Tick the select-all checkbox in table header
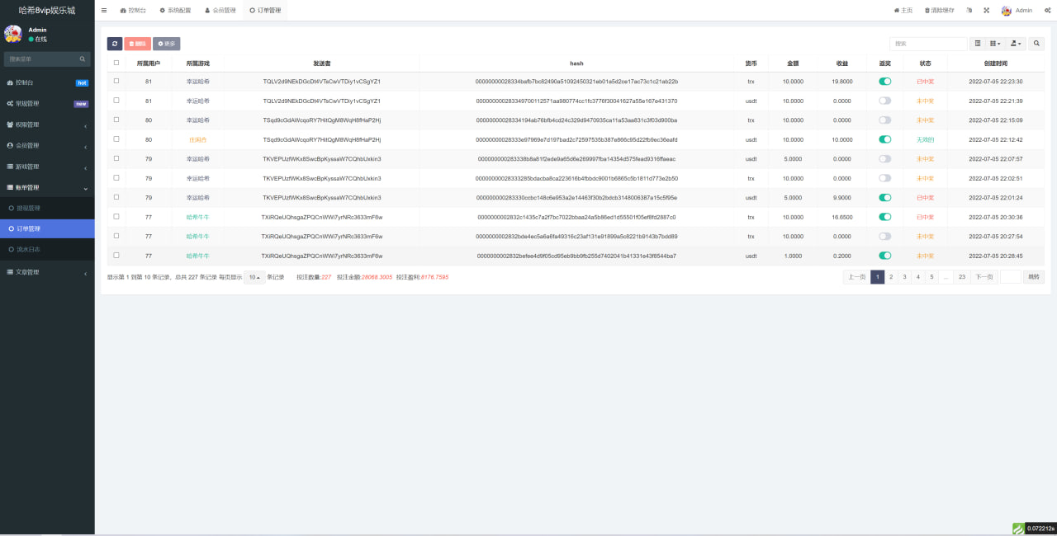Image resolution: width=1057 pixels, height=536 pixels. [x=116, y=63]
